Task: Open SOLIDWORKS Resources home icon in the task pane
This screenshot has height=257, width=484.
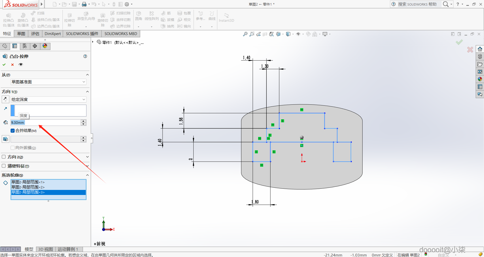Action: tap(480, 49)
